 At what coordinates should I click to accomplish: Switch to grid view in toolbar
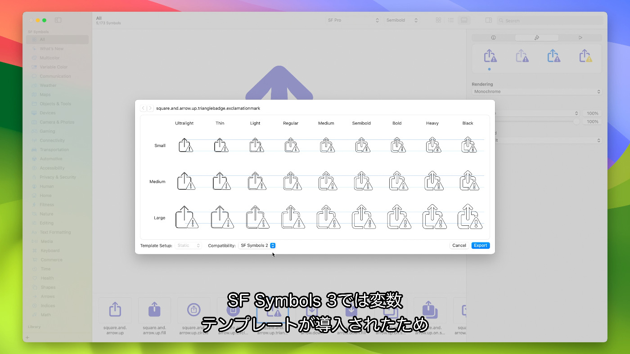coord(438,20)
